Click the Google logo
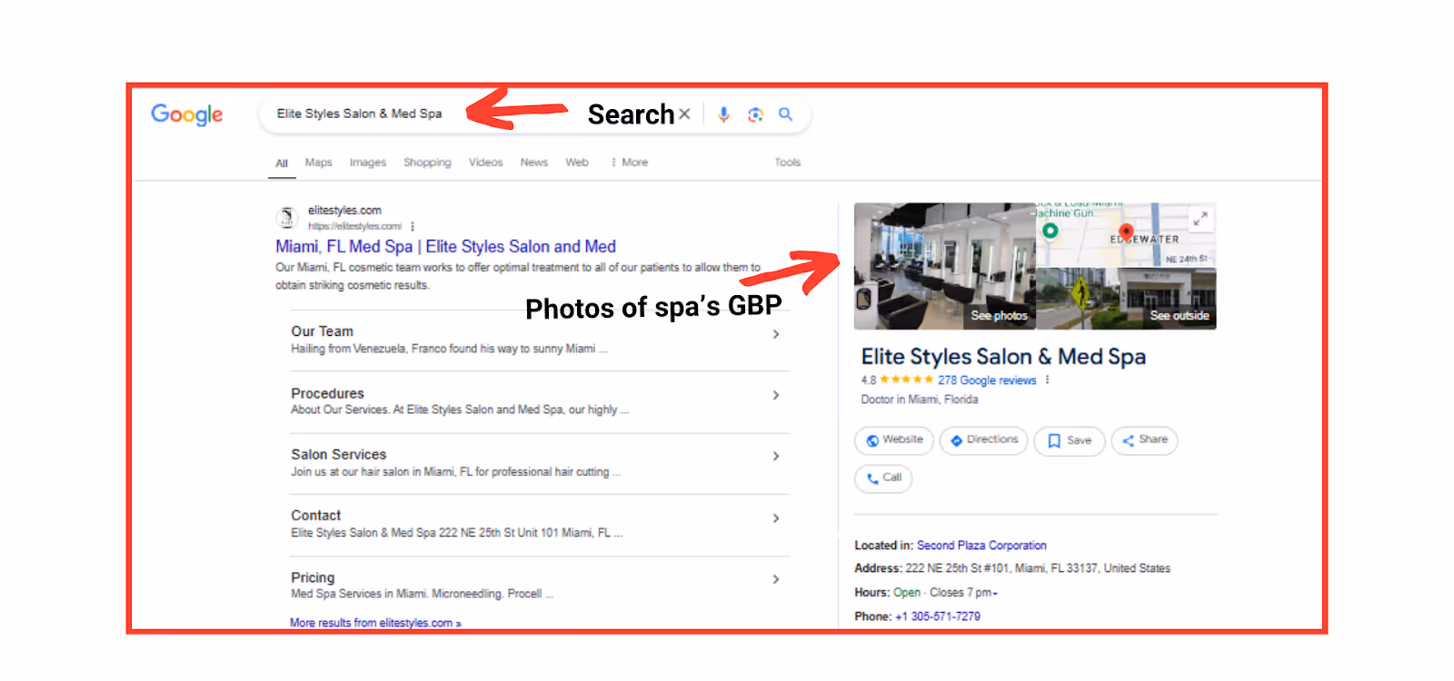The height and width of the screenshot is (681, 1454). click(187, 114)
